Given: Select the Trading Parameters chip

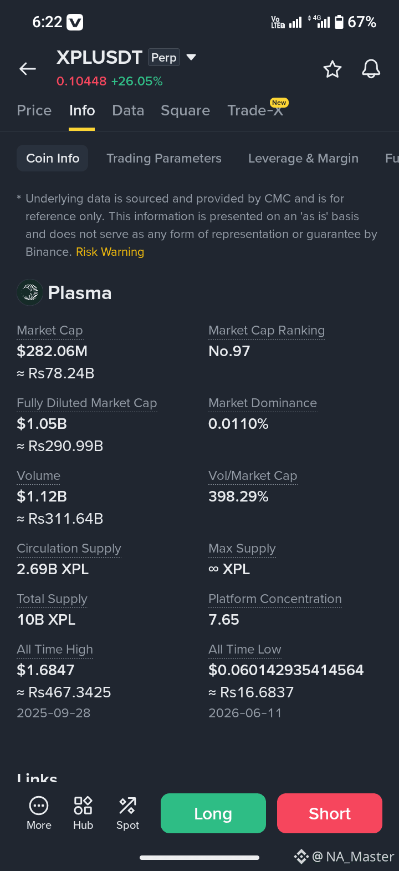Looking at the screenshot, I should 164,158.
